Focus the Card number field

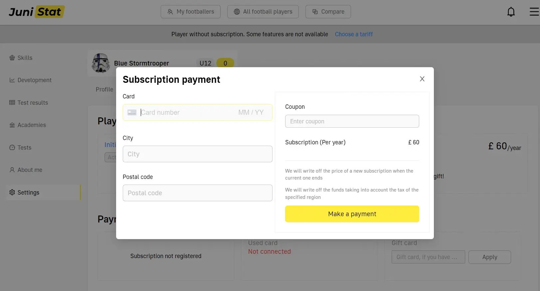pos(186,112)
